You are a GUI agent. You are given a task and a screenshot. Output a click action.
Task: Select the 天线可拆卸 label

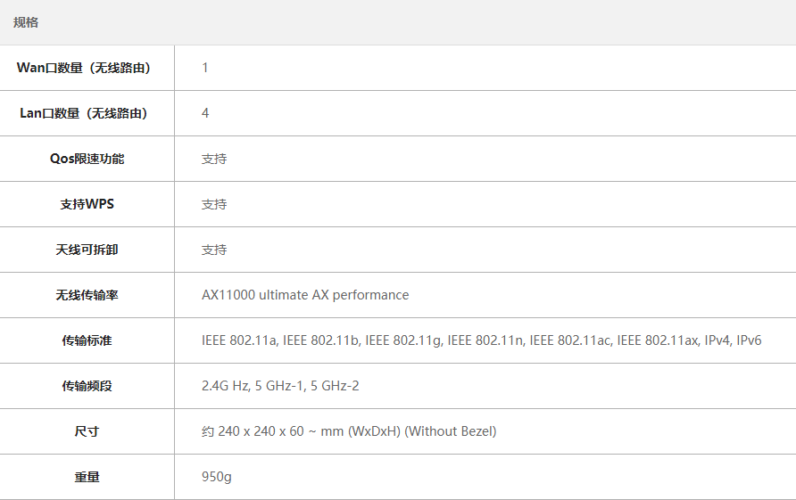tap(87, 250)
